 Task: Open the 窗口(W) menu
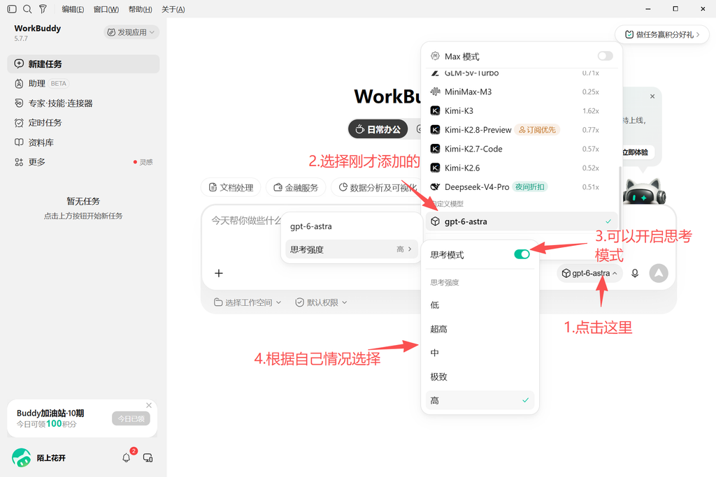tap(106, 9)
